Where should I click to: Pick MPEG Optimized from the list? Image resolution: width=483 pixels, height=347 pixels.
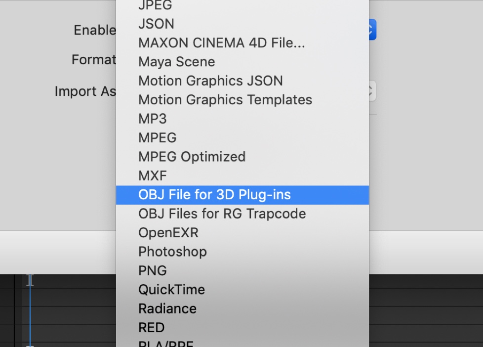[242, 157]
